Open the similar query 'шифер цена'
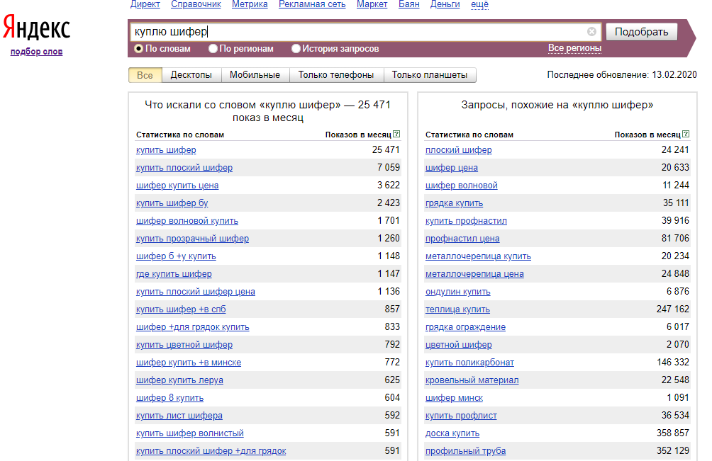 point(451,168)
